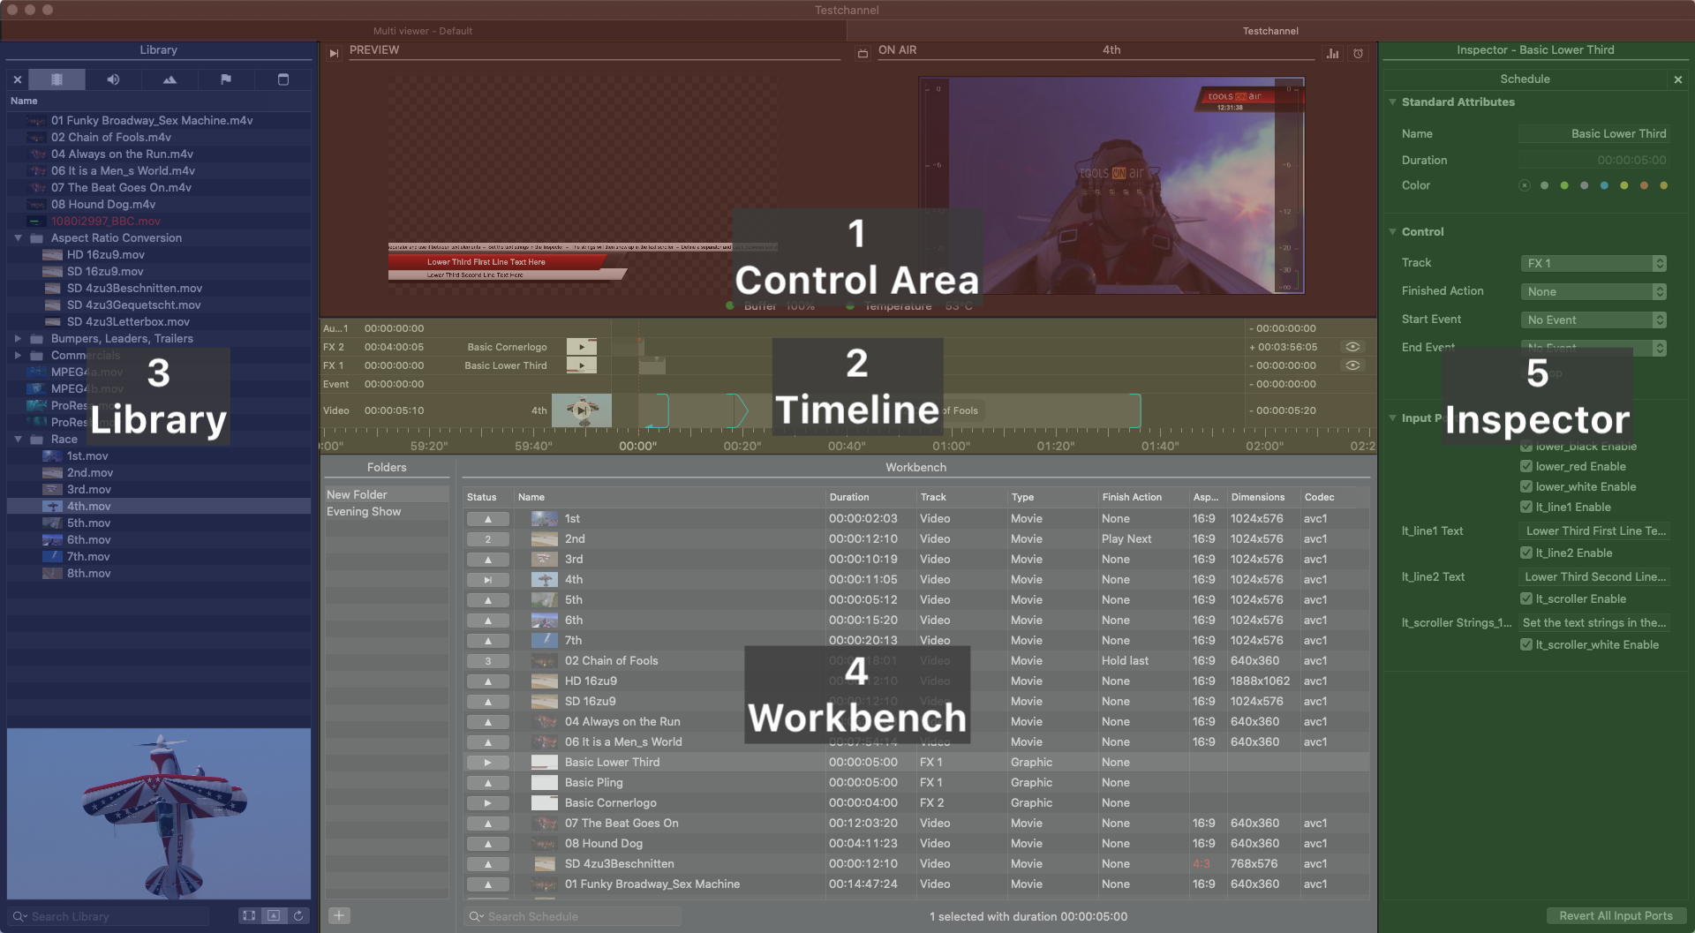Toggle lower_white Enable checkbox
This screenshot has width=1695, height=933.
click(1525, 486)
